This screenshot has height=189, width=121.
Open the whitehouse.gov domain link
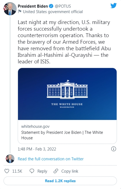35,126
